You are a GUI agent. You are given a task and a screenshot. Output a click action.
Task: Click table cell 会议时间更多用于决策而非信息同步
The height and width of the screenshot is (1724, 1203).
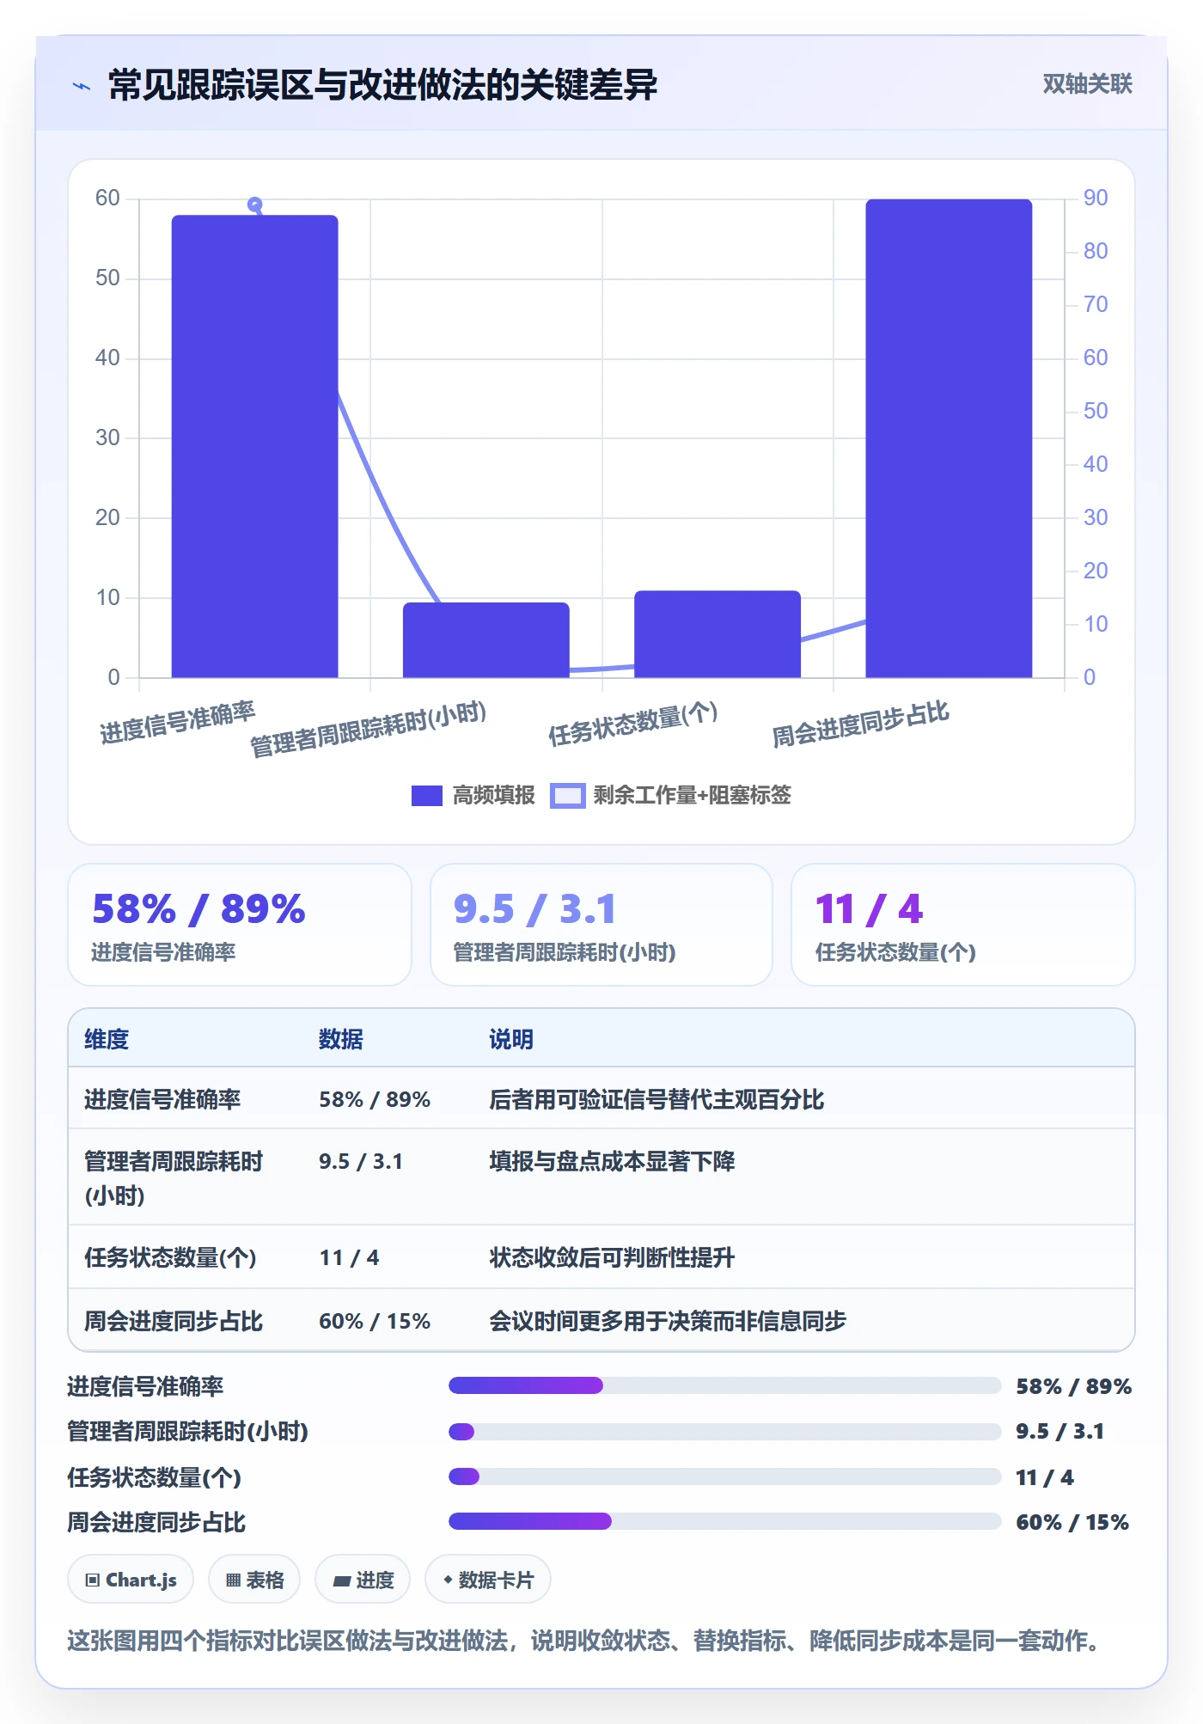pyautogui.click(x=668, y=1321)
